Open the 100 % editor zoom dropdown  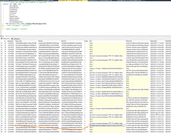pos(6,36)
